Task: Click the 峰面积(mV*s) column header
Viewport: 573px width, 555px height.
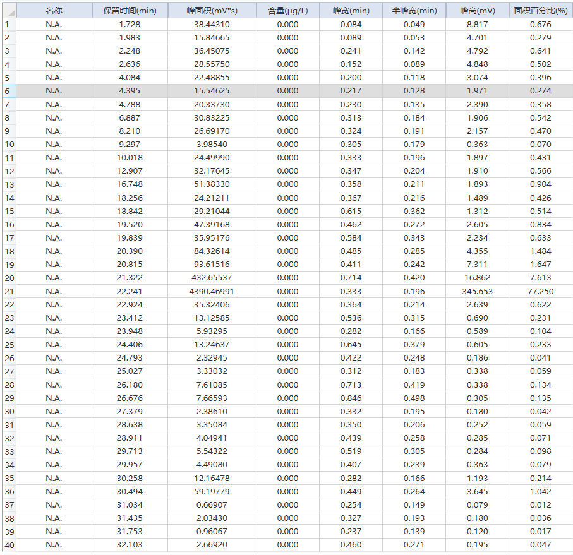Action: [x=212, y=11]
